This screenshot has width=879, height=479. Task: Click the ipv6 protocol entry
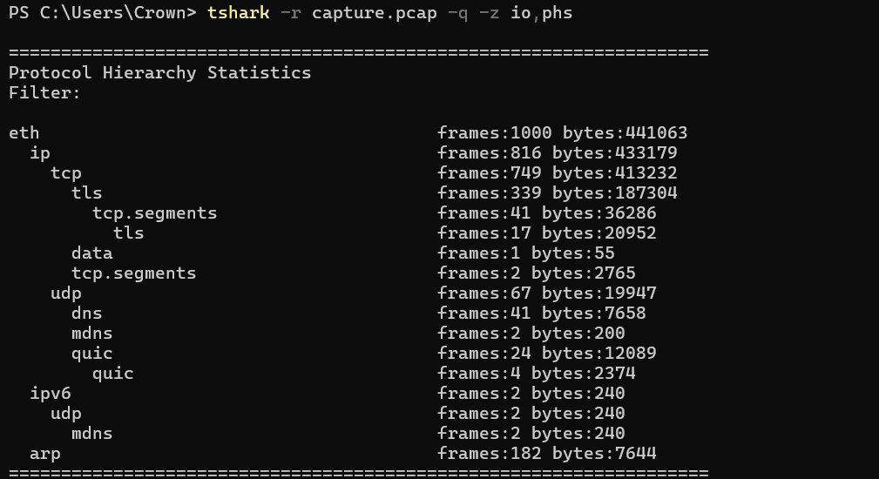[x=50, y=394]
